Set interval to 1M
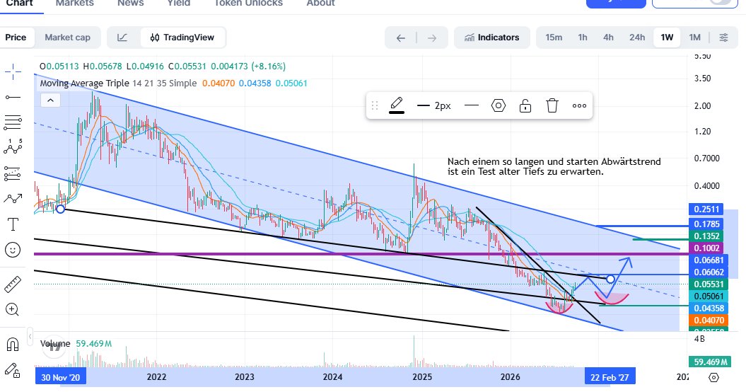The width and height of the screenshot is (746, 392). point(695,38)
